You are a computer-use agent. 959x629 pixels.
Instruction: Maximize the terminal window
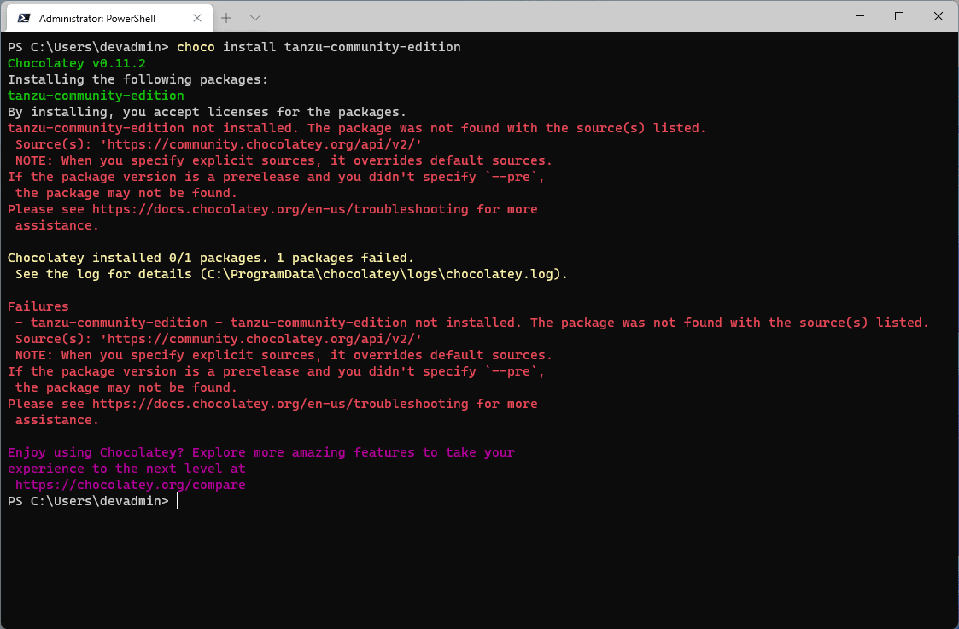[x=899, y=16]
